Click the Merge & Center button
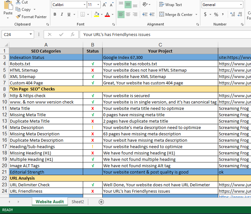 pyautogui.click(x=178, y=14)
